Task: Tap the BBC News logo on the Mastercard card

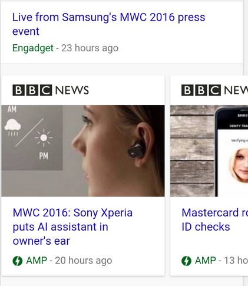Action: [x=214, y=90]
